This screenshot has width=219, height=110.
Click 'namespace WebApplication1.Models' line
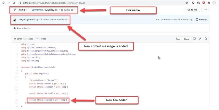tap(38, 67)
